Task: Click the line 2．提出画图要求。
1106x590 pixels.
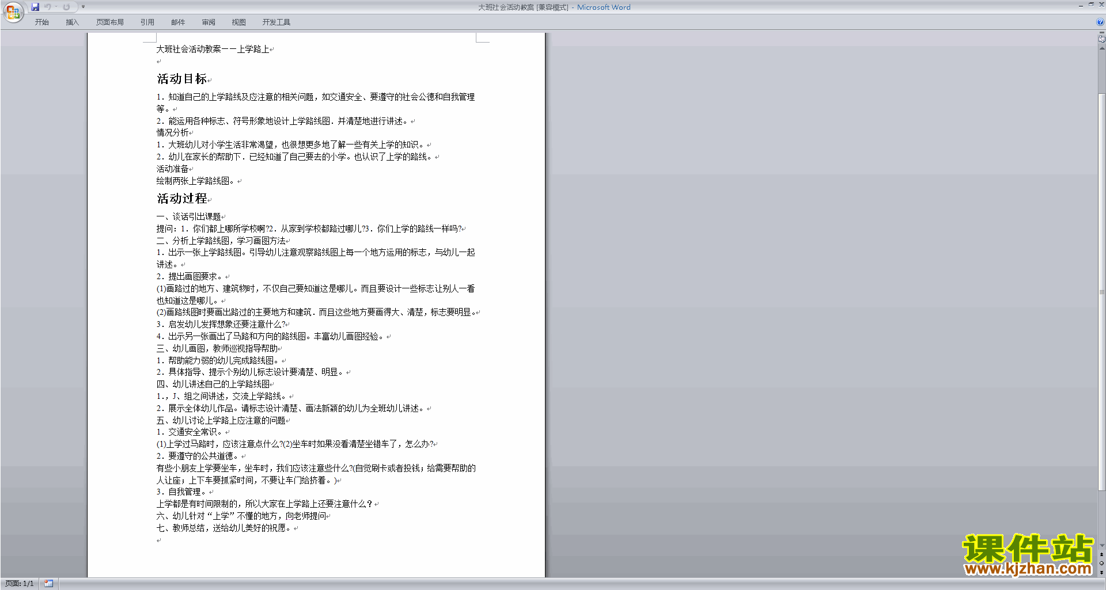Action: (x=190, y=276)
